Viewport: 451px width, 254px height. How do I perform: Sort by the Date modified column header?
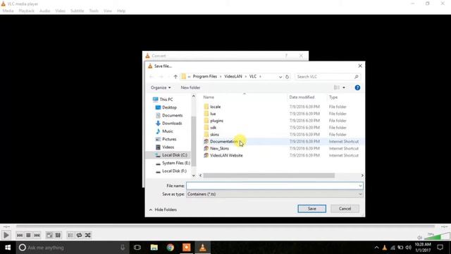pyautogui.click(x=302, y=97)
